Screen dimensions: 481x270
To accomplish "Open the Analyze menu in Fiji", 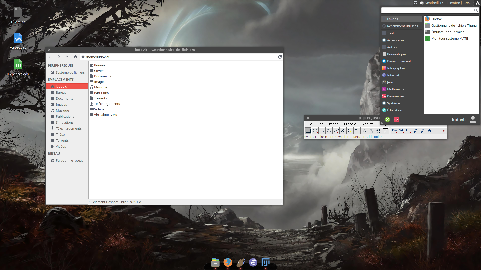I will 368,124.
